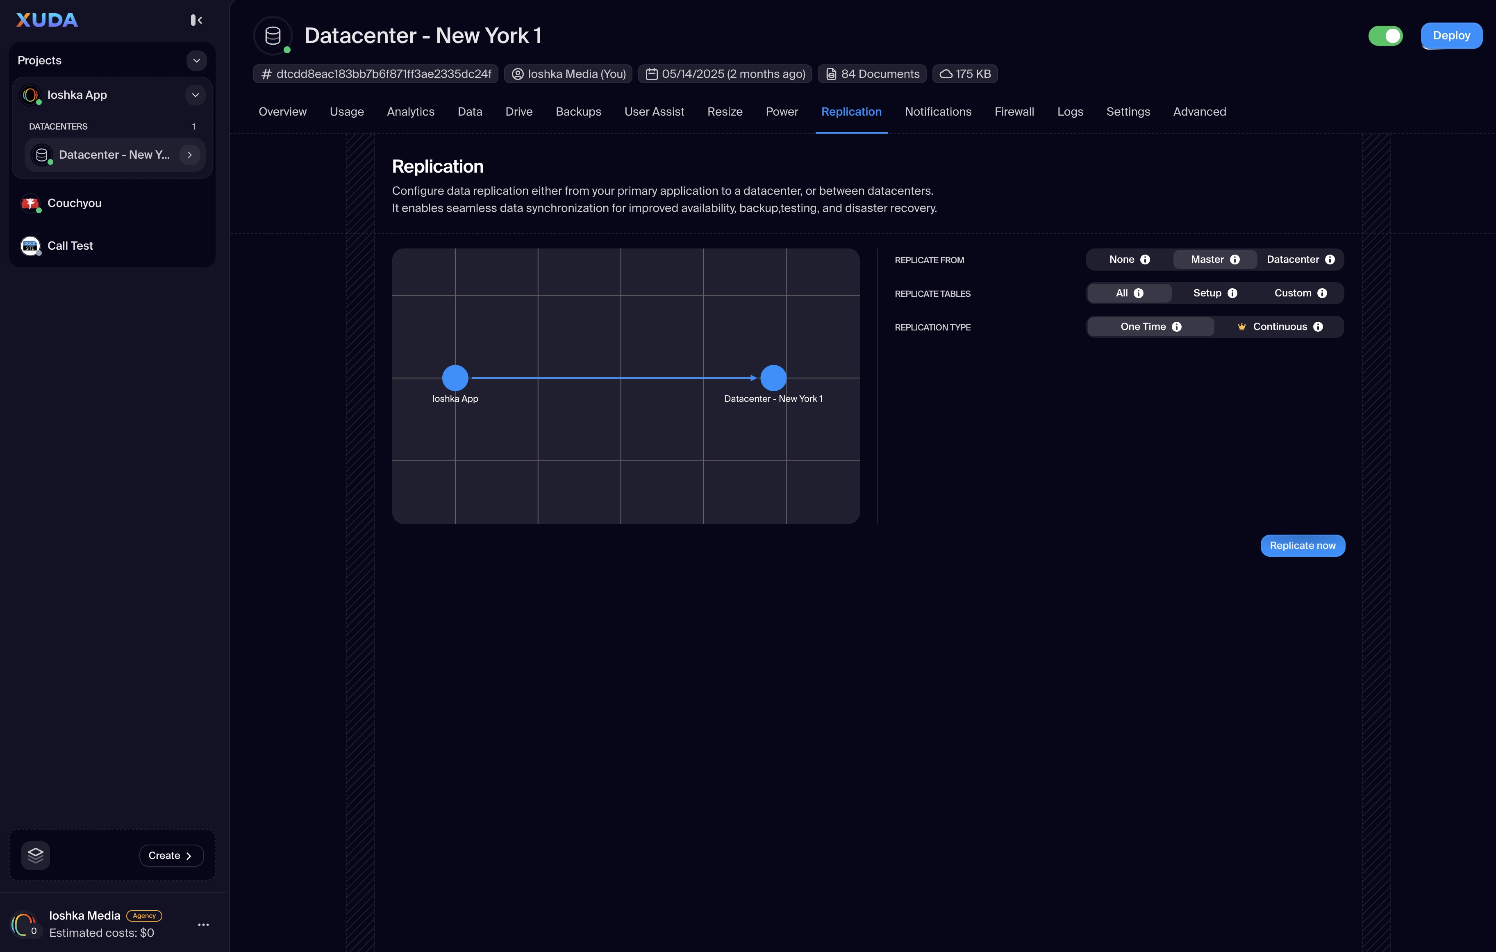Click info icon next to None option
Image resolution: width=1496 pixels, height=952 pixels.
tap(1145, 260)
